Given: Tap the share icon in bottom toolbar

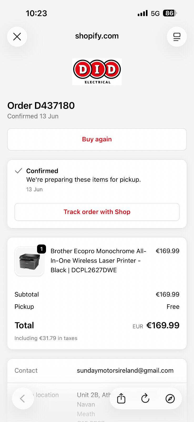Looking at the screenshot, I should [121, 398].
